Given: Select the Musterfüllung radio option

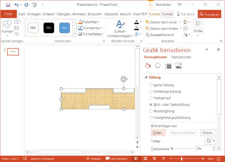Looking at the screenshot, I should tap(151, 111).
